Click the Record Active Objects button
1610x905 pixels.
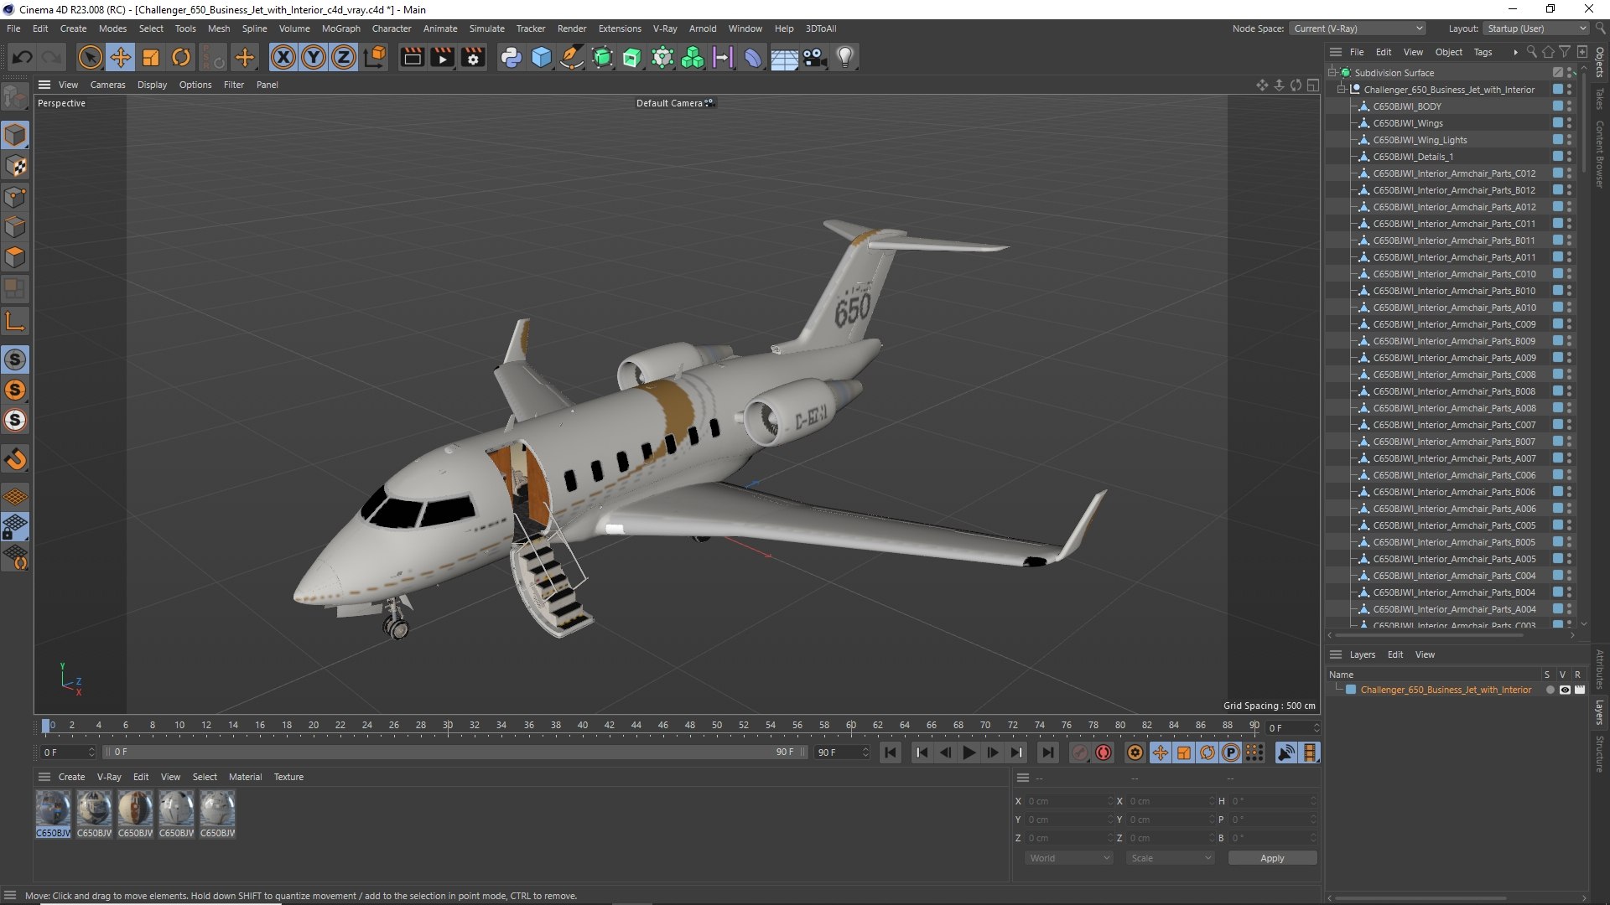(x=1081, y=752)
